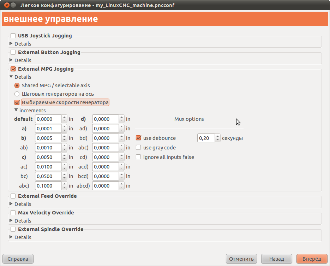This screenshot has width=330, height=266.
Task: Click the c) increment field 0,0050
Action: tap(48, 157)
